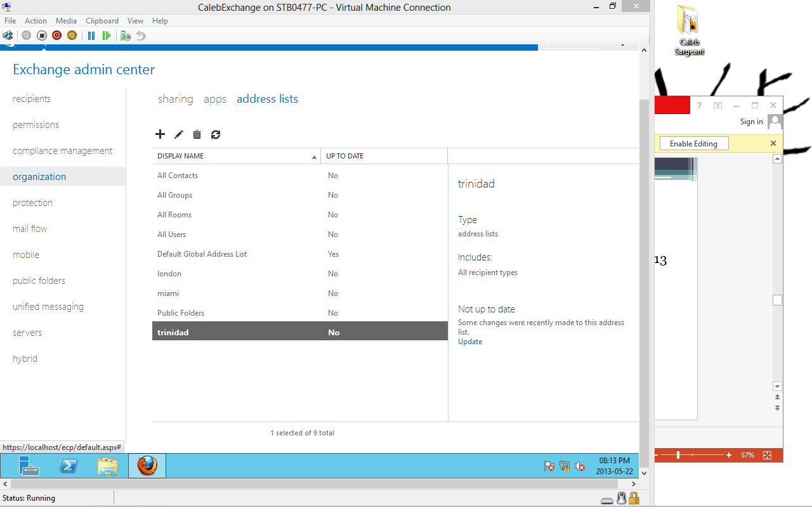This screenshot has width=812, height=507.
Task: Select the All Rooms row
Action: coord(300,215)
